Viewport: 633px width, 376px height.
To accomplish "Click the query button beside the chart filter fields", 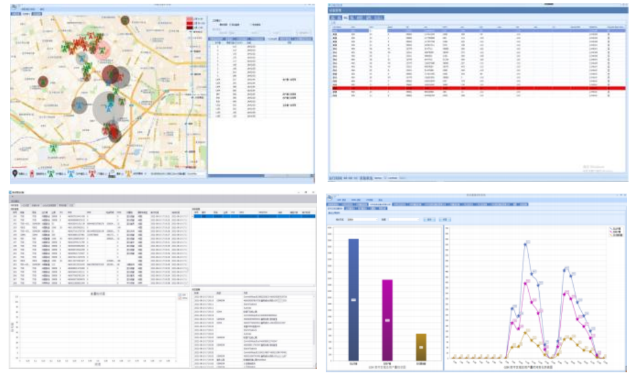I will (429, 219).
